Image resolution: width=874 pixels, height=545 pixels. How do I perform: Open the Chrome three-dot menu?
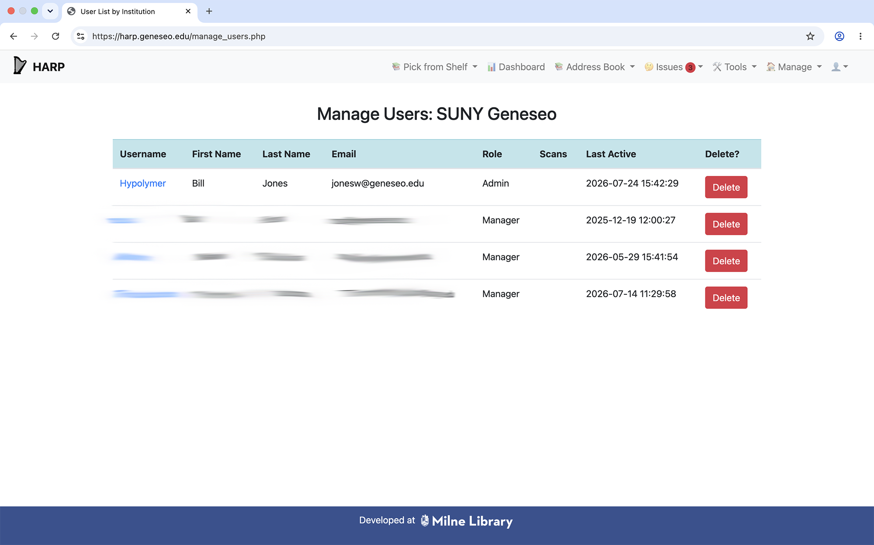[860, 36]
